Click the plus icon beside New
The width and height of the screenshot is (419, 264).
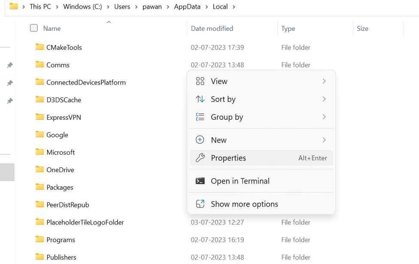200,140
